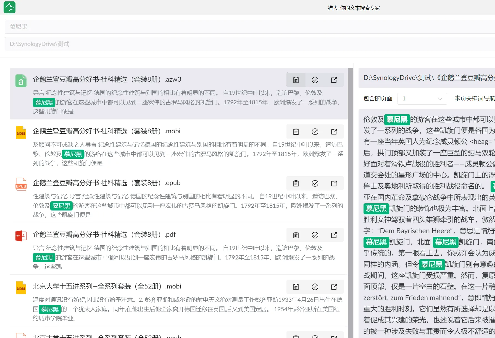Open the 企鹅兰登 mobi file externally
This screenshot has width=495, height=338.
coord(334,132)
